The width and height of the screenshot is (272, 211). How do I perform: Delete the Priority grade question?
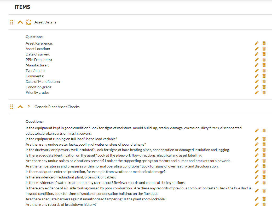(x=264, y=92)
